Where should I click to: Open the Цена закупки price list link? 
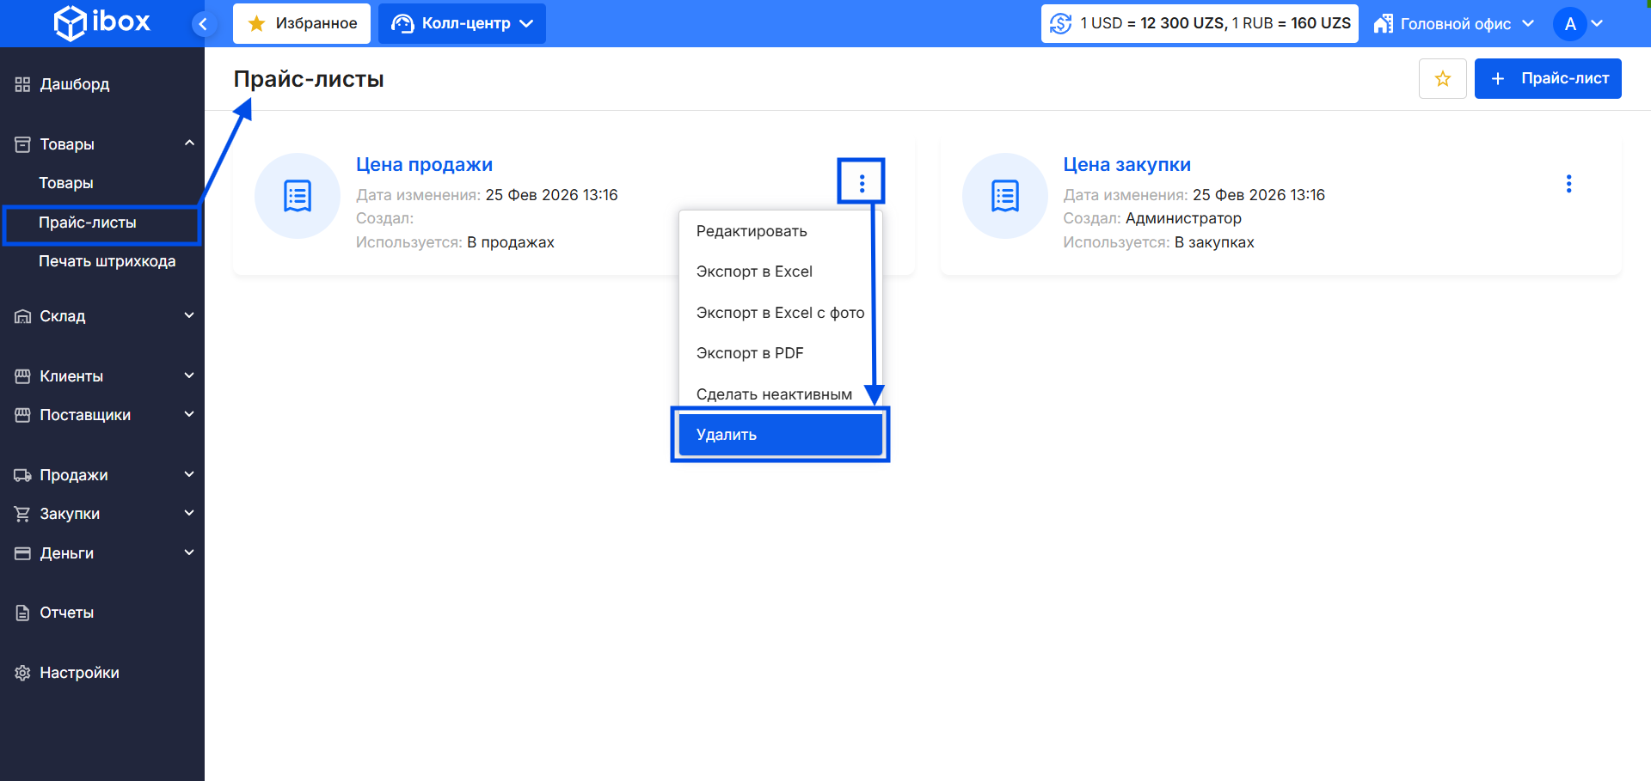[1126, 165]
